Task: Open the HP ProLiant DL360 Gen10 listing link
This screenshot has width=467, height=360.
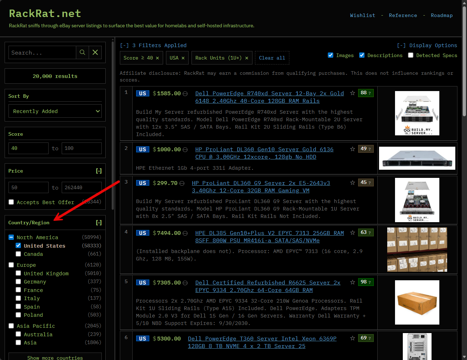Action: click(264, 153)
